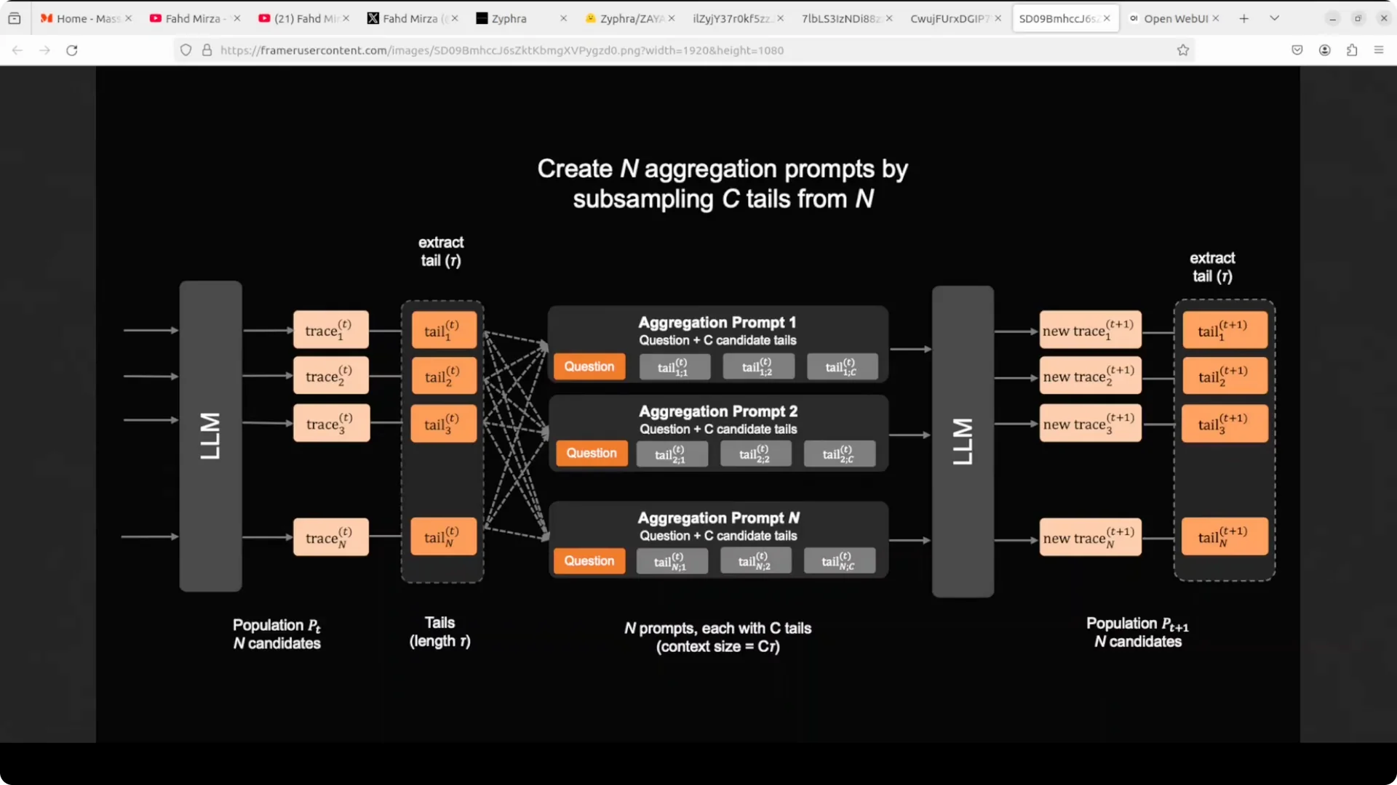The image size is (1397, 785).
Task: Close the ilZyjY37r0kf5zz tab
Action: pos(780,18)
